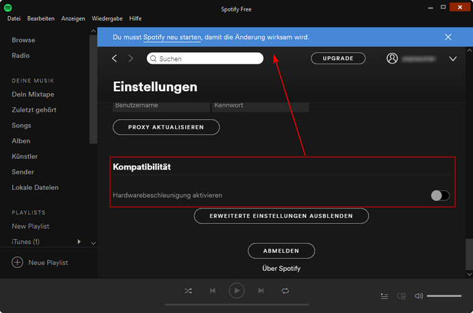Image resolution: width=473 pixels, height=313 pixels.
Task: Click the ABMELDEN button
Action: tap(281, 251)
